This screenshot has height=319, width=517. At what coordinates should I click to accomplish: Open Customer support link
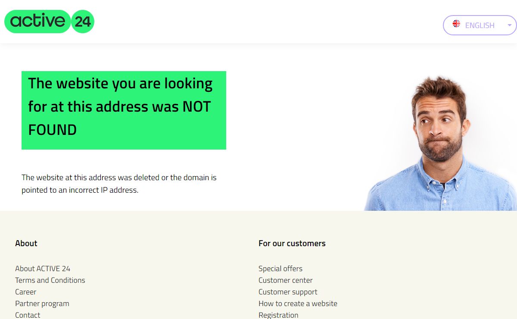[288, 292]
